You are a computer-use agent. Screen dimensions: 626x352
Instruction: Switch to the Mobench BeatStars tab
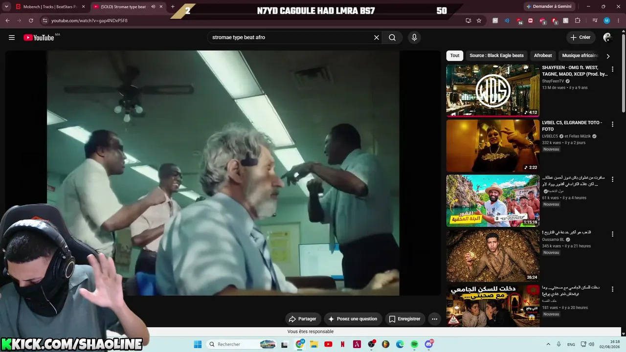pos(50,7)
